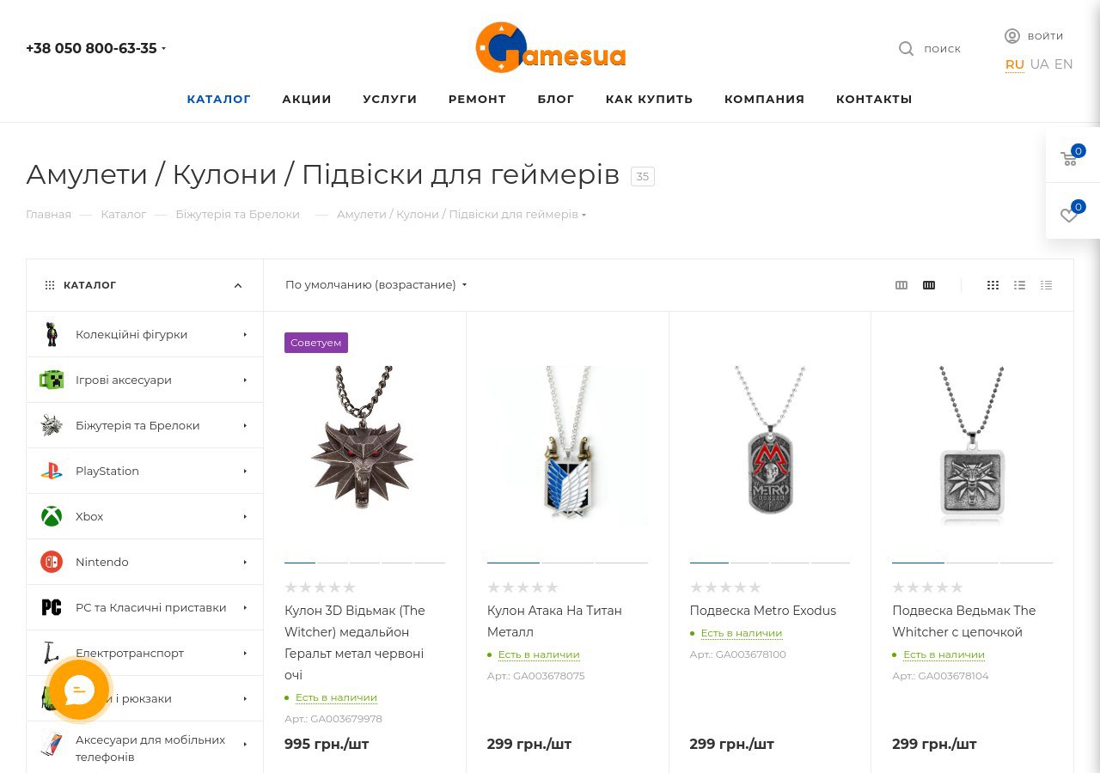
Task: Select three-column layout toggle
Action: (901, 285)
